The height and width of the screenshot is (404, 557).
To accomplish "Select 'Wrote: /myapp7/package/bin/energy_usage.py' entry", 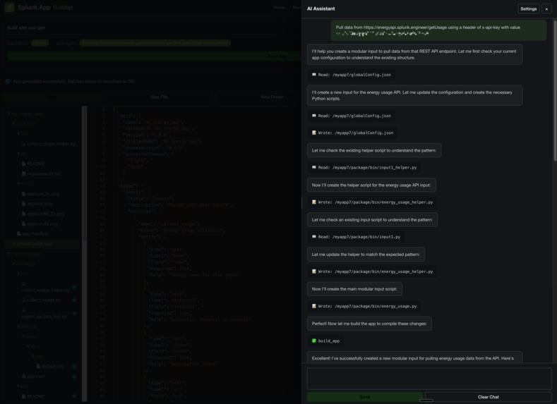I will click(x=364, y=306).
